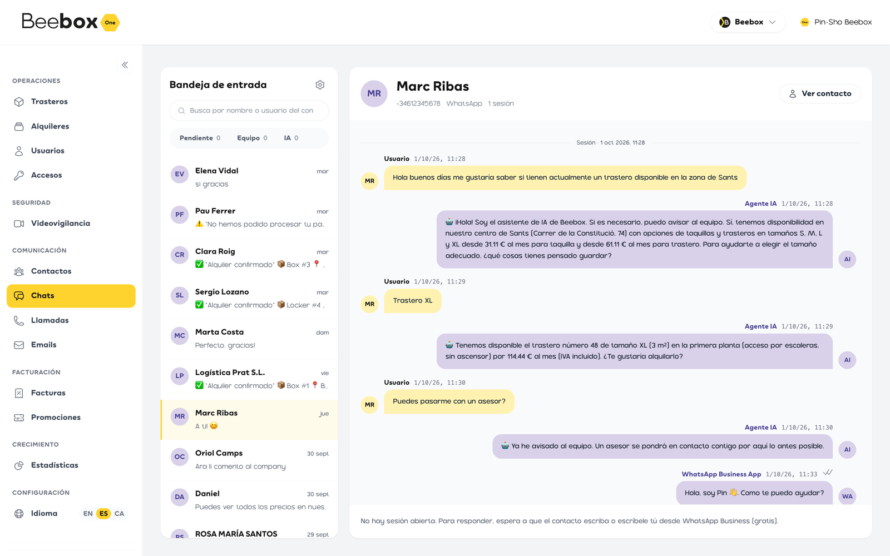This screenshot has width=890, height=556.
Task: Click Marc Ribas MR avatar in chat header
Action: [x=374, y=93]
